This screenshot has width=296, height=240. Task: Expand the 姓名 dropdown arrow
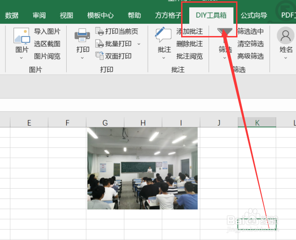pos(286,58)
